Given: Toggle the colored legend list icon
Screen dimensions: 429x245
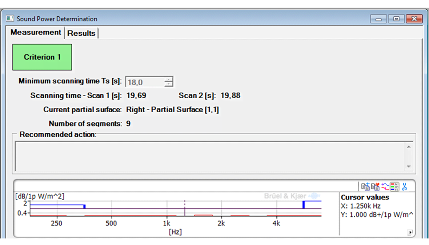Looking at the screenshot, I should click(394, 187).
